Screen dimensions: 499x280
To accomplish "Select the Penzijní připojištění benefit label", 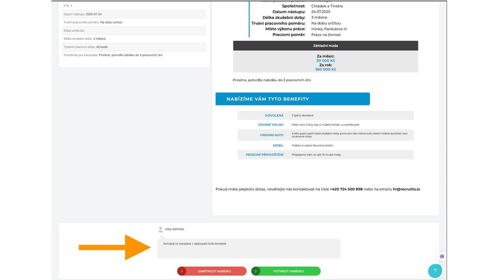I will (x=265, y=155).
